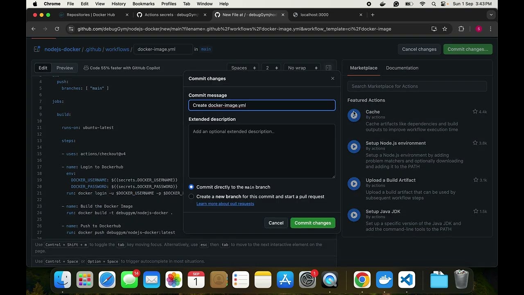Open the .github breadcrumb link
This screenshot has height=295, width=524.
coord(93,49)
